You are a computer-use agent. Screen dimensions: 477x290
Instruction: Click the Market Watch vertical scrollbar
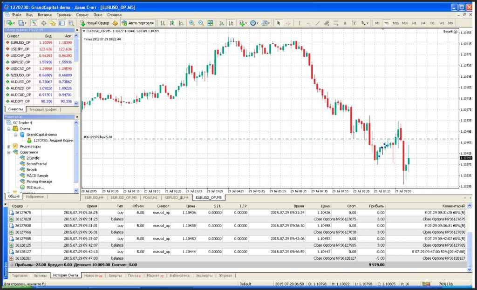(76, 70)
